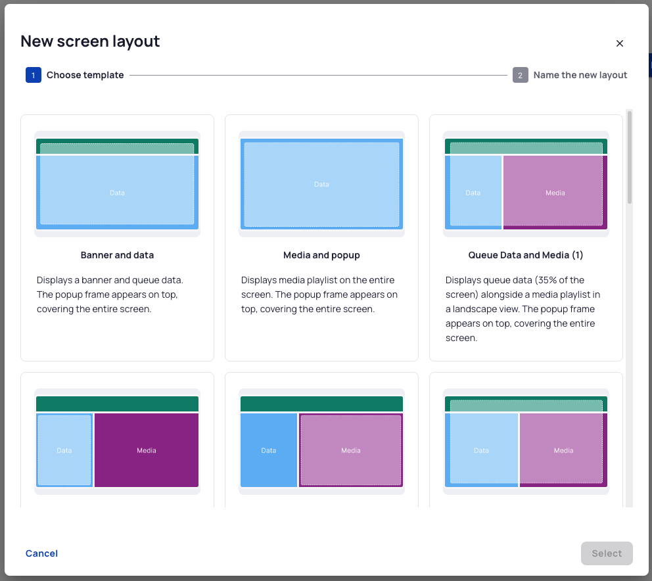The image size is (652, 581).
Task: Click the Queue Data and Media (1) title
Action: pos(526,255)
